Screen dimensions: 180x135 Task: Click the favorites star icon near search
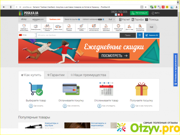point(140,35)
